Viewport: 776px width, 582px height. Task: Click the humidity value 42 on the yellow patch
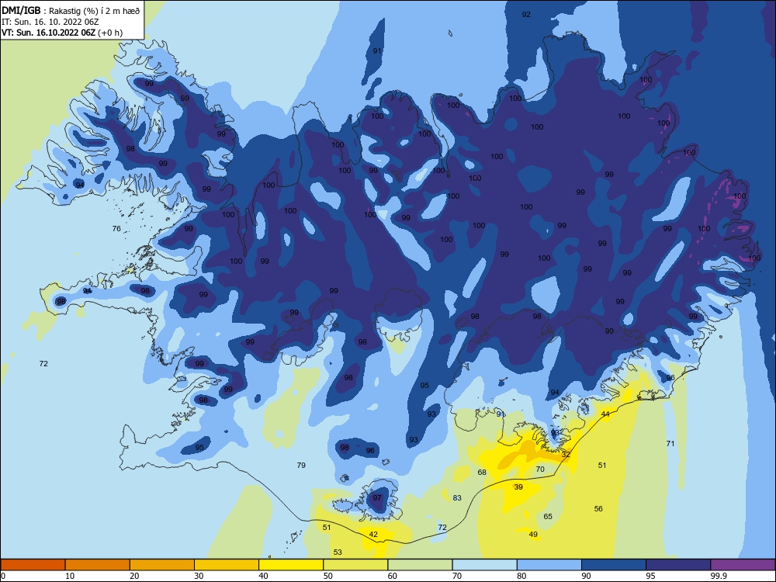pyautogui.click(x=373, y=534)
